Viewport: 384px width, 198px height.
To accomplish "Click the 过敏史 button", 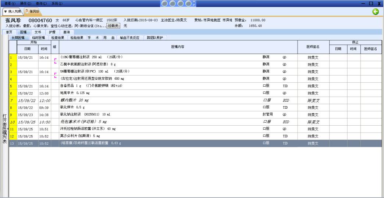I will click(113, 26).
